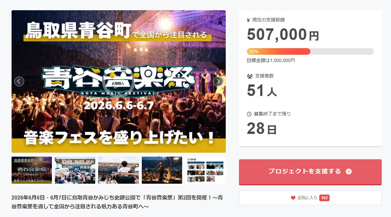Viewport: 391px width, 217px height.
Task: Click the supporters people icon
Action: pyautogui.click(x=250, y=76)
